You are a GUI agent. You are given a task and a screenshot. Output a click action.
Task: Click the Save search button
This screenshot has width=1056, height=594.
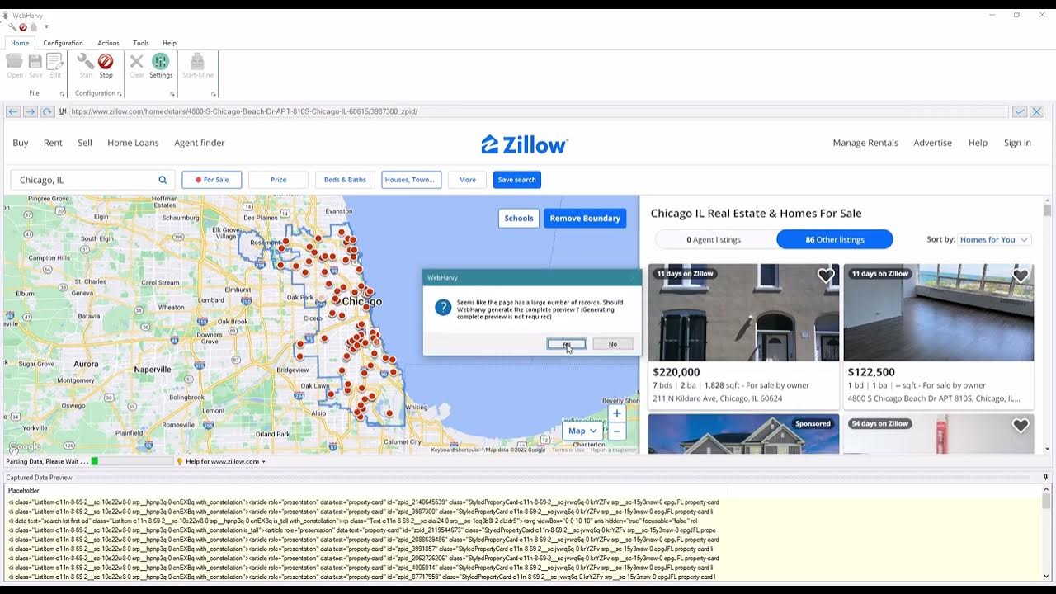click(x=517, y=180)
